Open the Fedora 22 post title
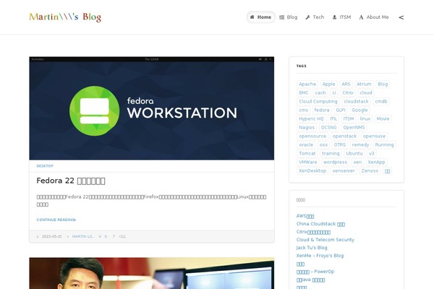 pyautogui.click(x=71, y=181)
